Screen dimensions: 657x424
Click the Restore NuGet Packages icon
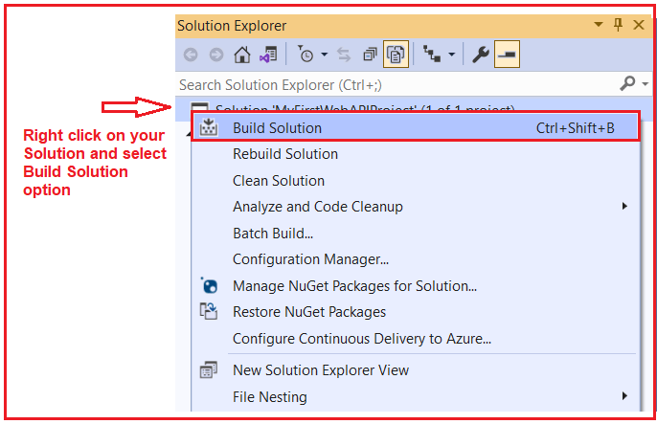pyautogui.click(x=208, y=311)
